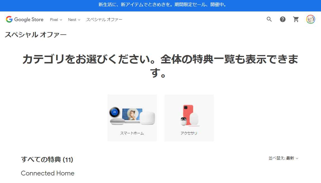
Task: Select the アクセサリ category card
Action: point(189,118)
